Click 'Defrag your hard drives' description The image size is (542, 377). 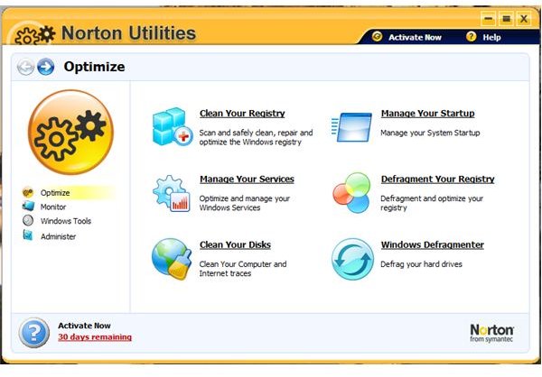pyautogui.click(x=421, y=264)
